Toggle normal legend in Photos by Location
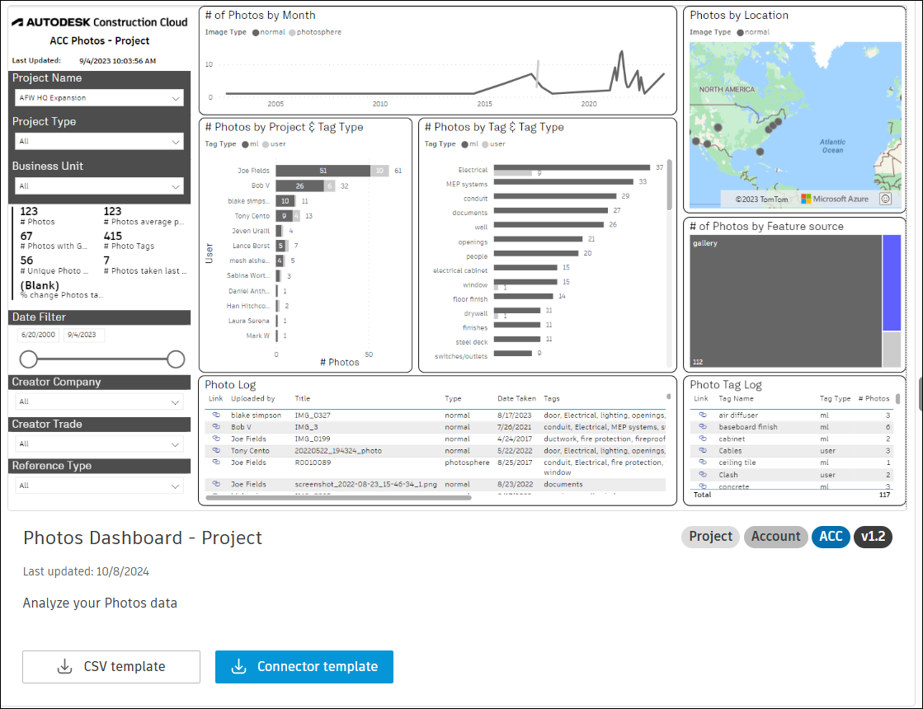The width and height of the screenshot is (923, 709). [x=753, y=32]
